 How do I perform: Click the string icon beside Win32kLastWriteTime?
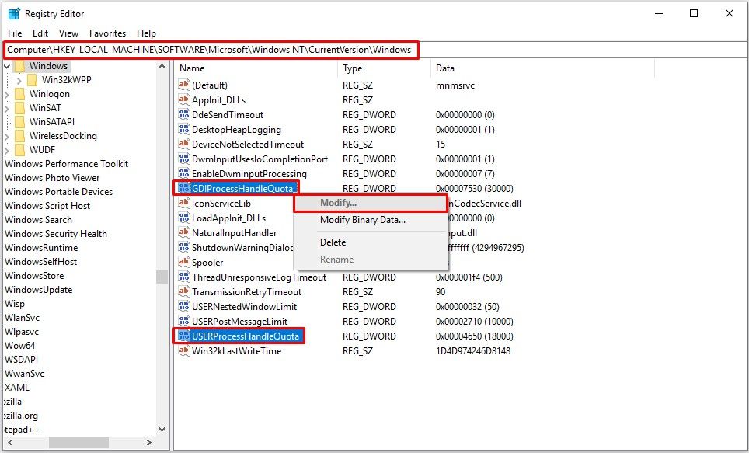[184, 351]
